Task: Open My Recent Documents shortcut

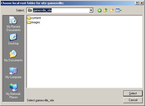Action: click(13, 24)
